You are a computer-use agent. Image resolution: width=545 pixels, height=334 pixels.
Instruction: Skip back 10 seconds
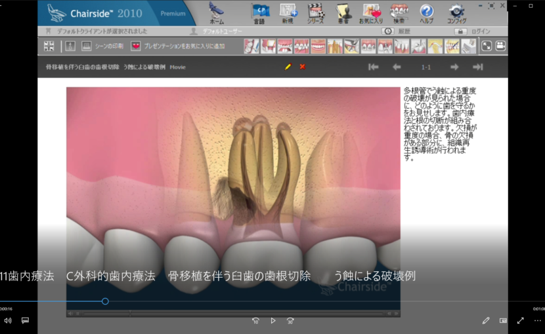pyautogui.click(x=255, y=321)
